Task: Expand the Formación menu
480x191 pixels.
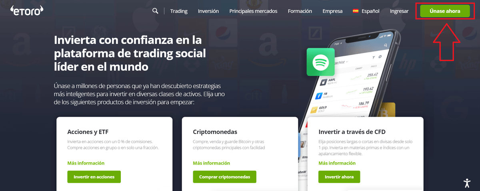Action: (x=300, y=11)
